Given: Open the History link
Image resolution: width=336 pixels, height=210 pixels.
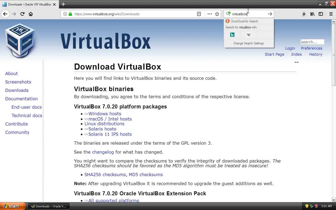Looking at the screenshot, I should tap(316, 54).
